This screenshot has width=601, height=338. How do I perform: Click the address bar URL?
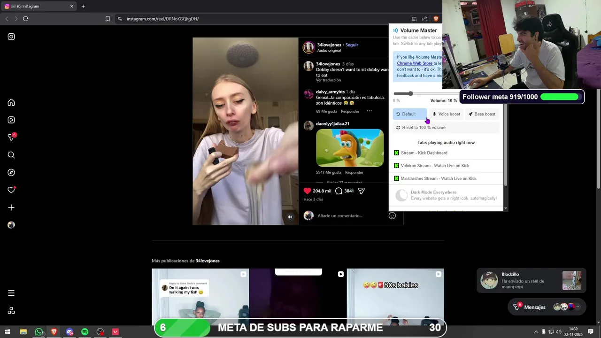click(163, 19)
